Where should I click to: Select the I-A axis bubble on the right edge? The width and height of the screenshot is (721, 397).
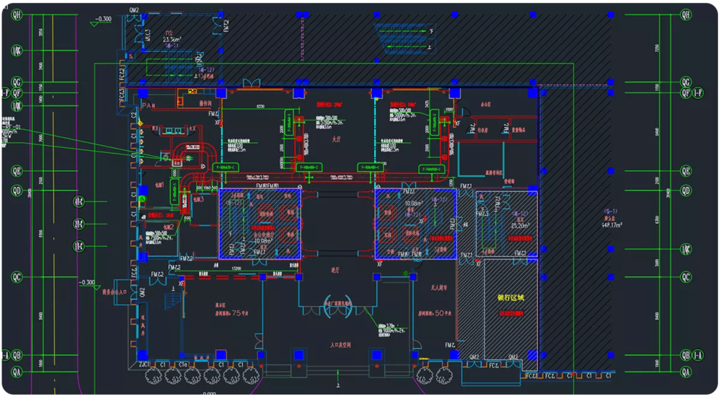point(698,355)
